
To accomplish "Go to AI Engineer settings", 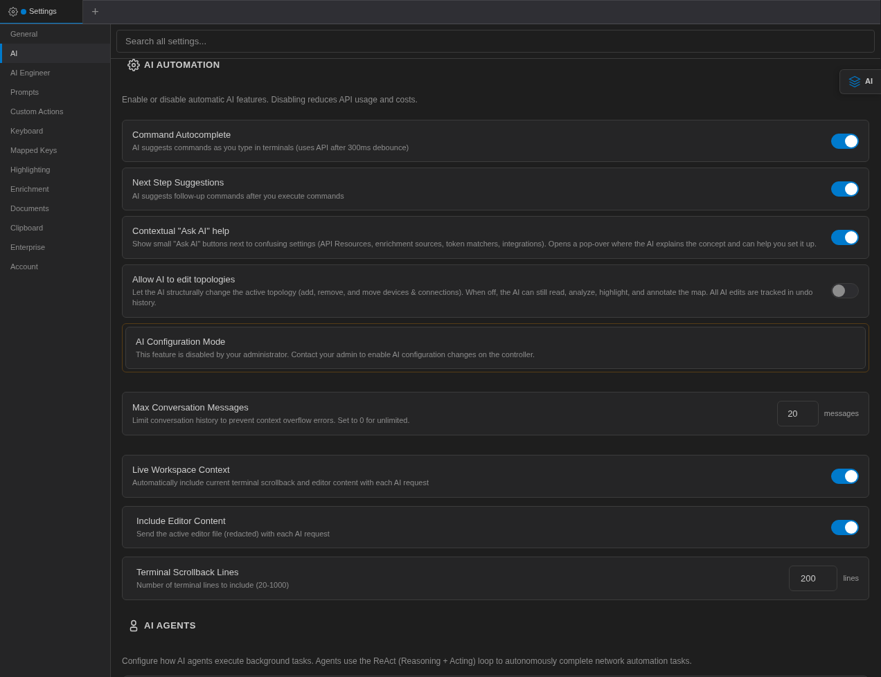I will [x=55, y=73].
